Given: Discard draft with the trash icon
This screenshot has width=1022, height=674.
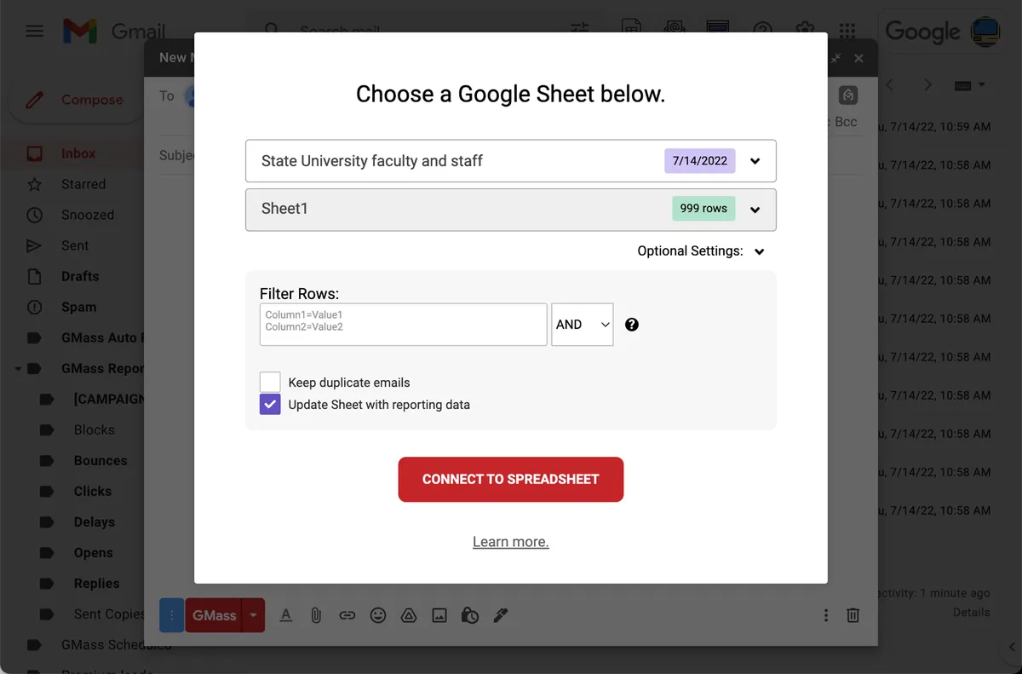Looking at the screenshot, I should [853, 615].
